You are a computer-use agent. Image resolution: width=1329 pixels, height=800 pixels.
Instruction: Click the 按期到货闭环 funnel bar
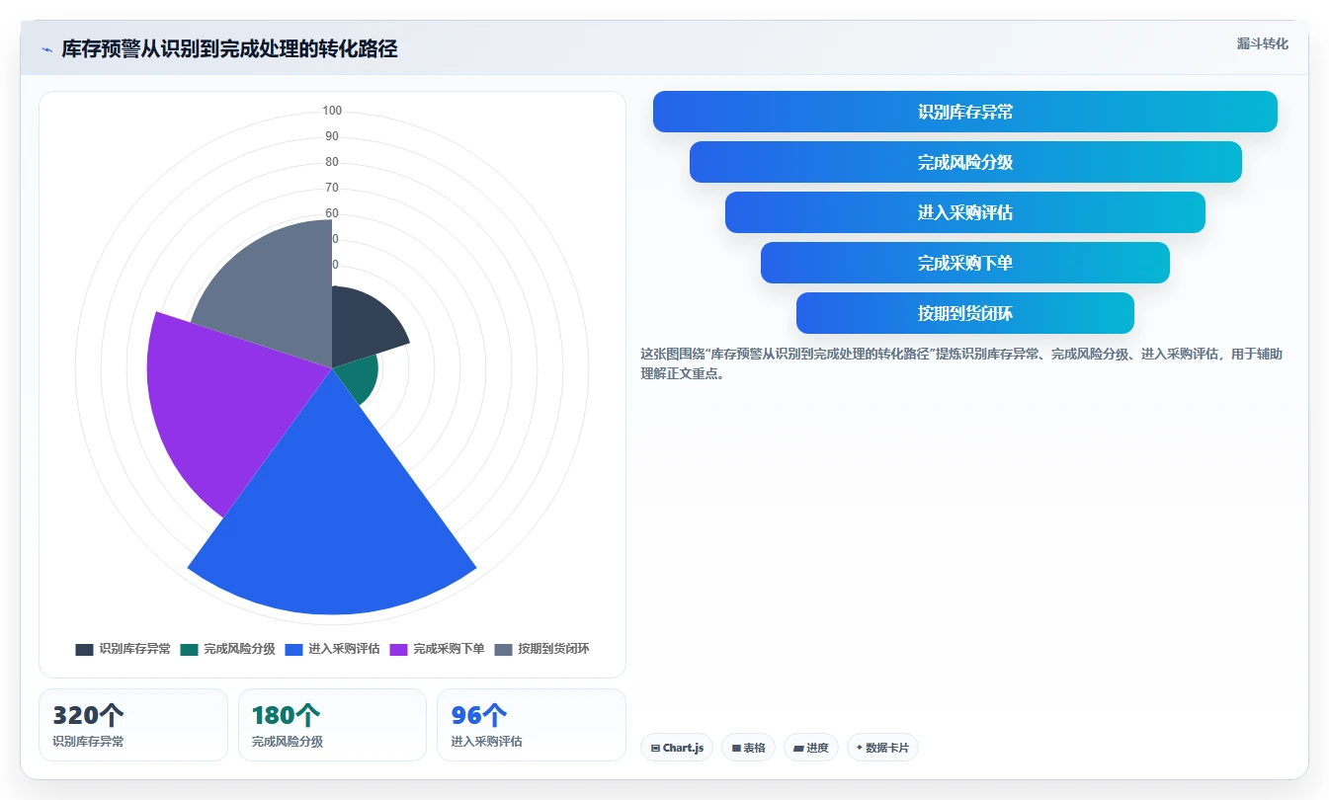pos(965,313)
